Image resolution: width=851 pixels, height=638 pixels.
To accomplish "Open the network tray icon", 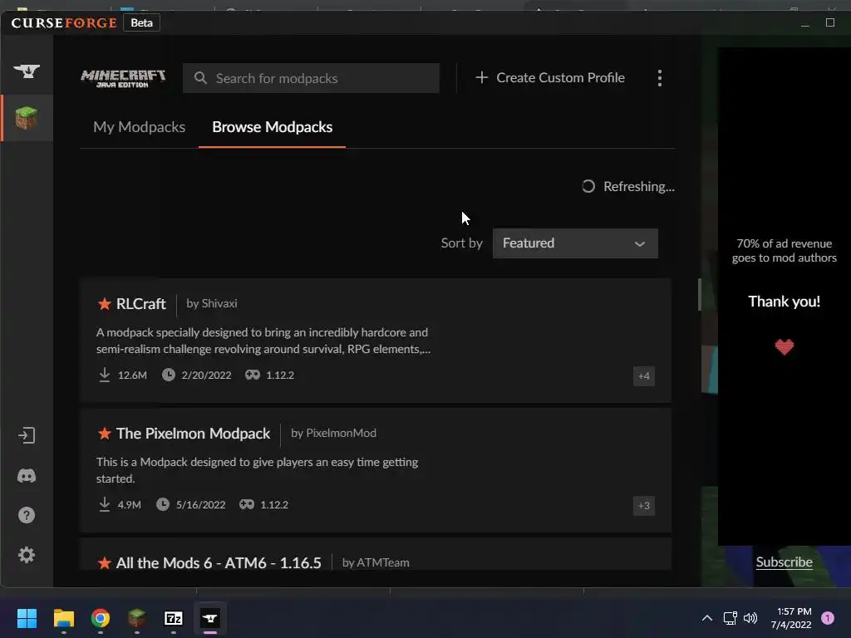I will (730, 618).
